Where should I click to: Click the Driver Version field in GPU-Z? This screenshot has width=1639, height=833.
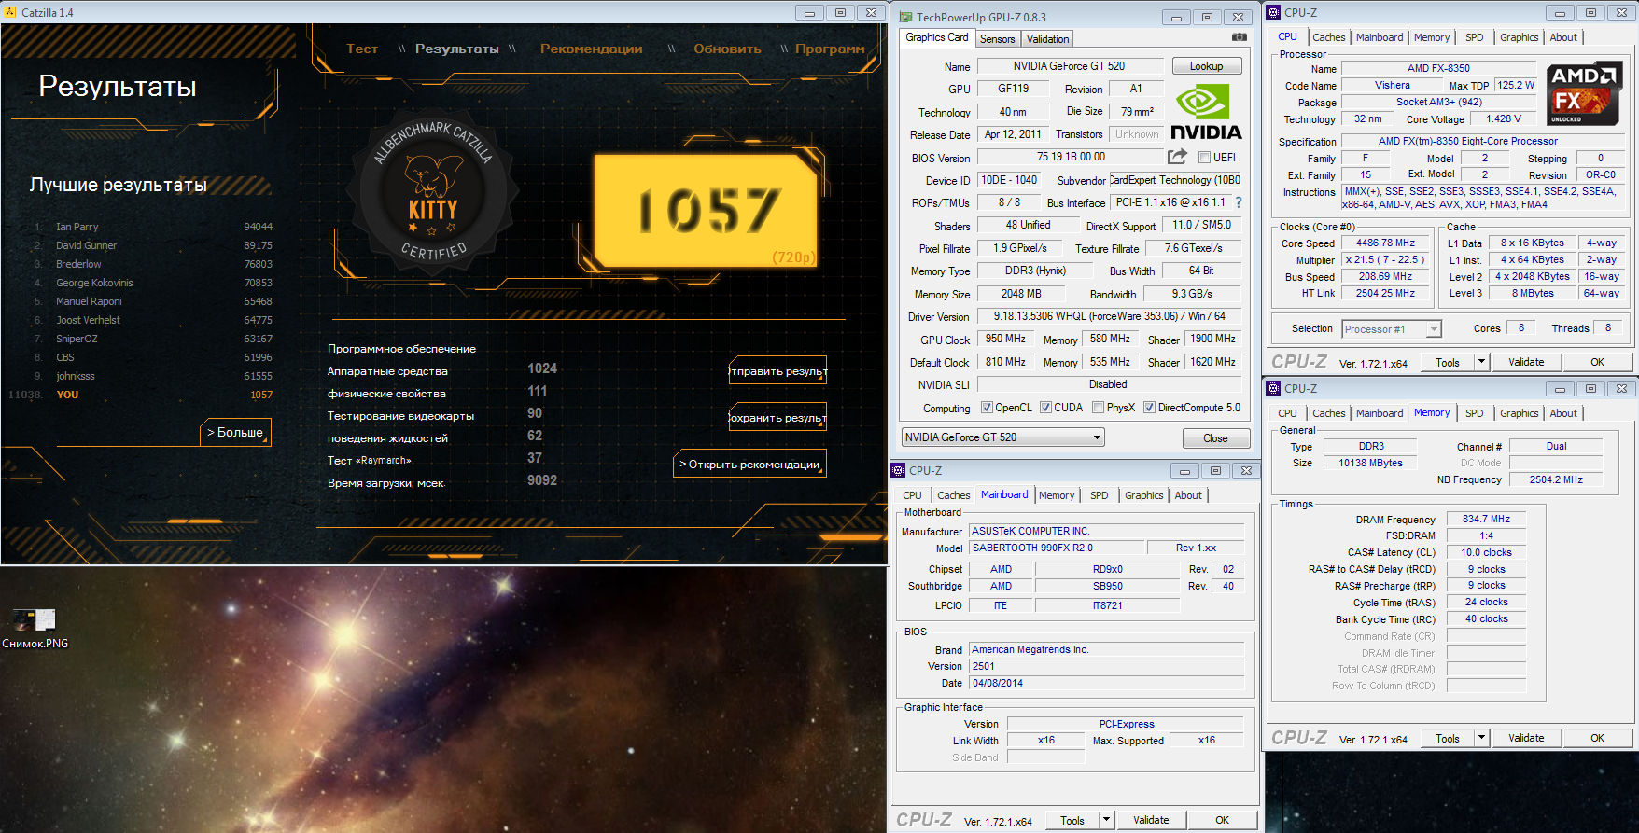1109,316
